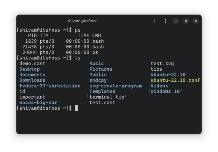
Task: Click the macos-big-sur entry
Action: (x=38, y=103)
